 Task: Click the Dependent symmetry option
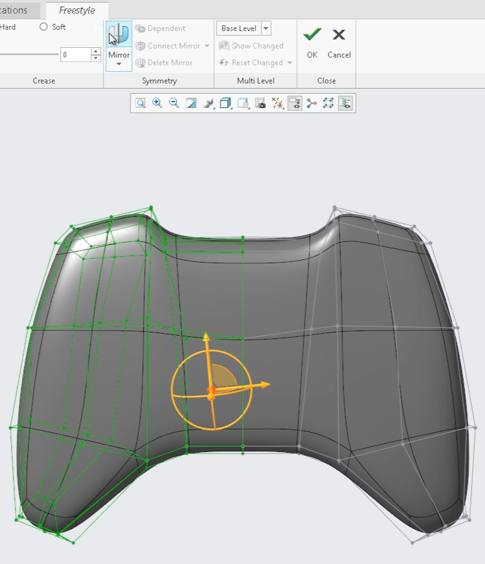161,28
